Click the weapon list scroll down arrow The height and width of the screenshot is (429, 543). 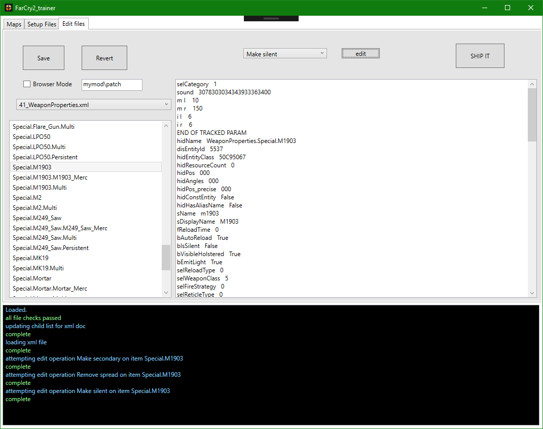(166, 292)
